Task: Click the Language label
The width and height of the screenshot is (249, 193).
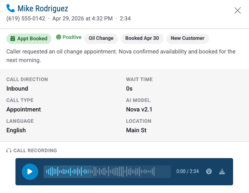Action: pyautogui.click(x=20, y=121)
